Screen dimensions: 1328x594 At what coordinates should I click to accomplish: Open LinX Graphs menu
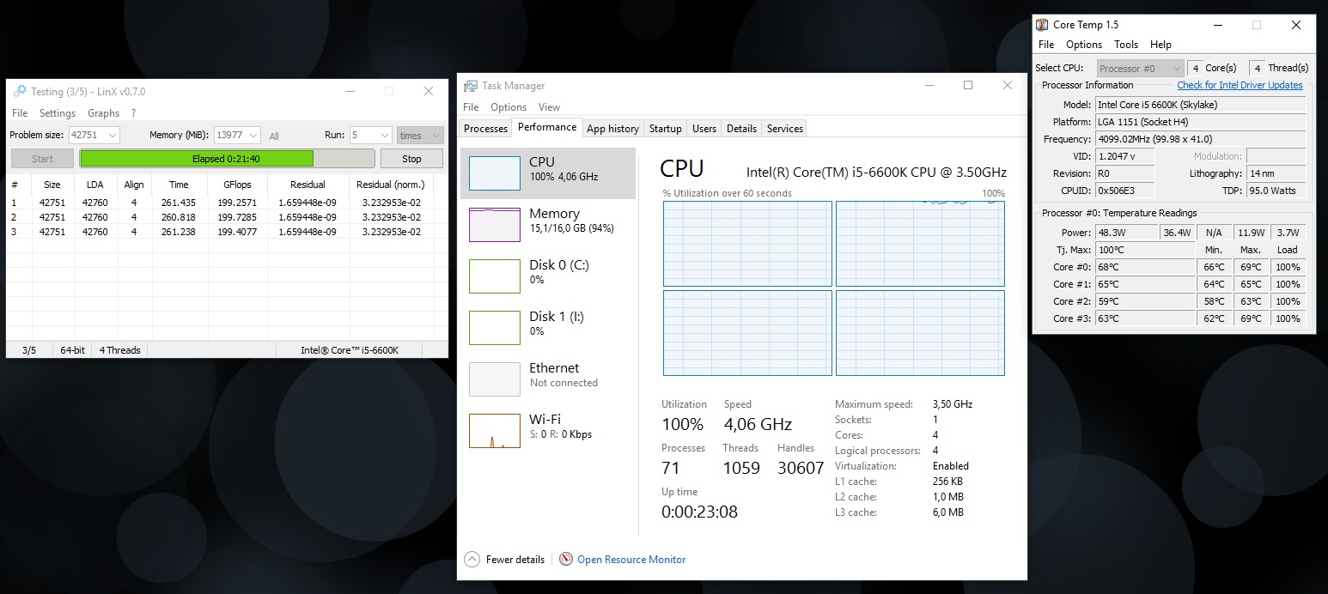(104, 113)
